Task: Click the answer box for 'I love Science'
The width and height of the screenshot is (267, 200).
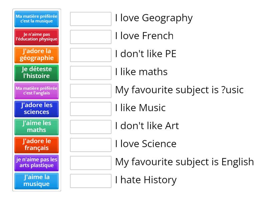Action: (x=90, y=145)
